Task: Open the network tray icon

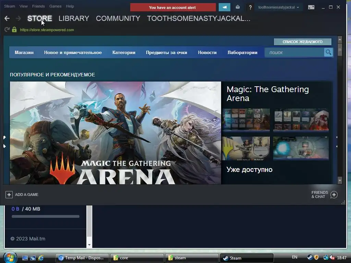Action: pos(326,258)
